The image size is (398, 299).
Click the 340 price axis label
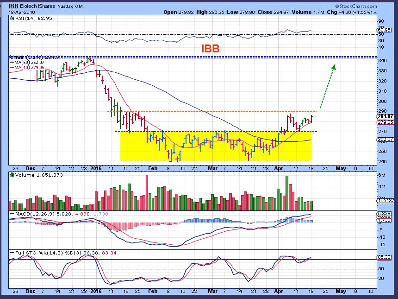coord(382,61)
